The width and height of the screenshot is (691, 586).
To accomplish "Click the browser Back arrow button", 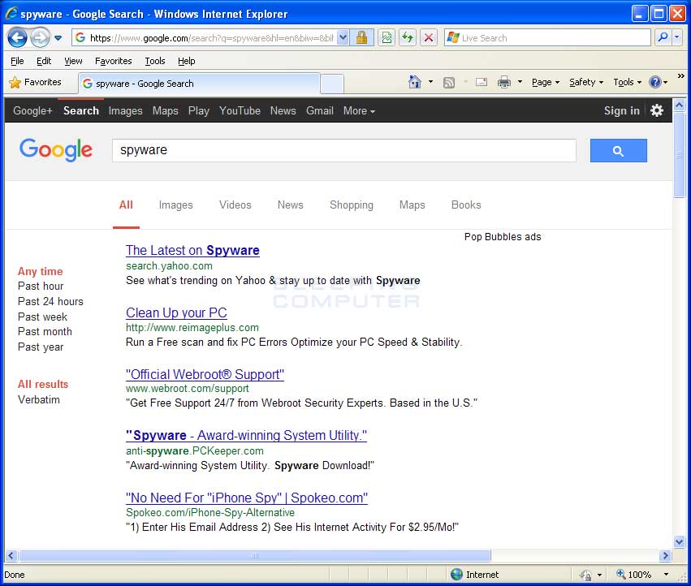I will pos(18,38).
